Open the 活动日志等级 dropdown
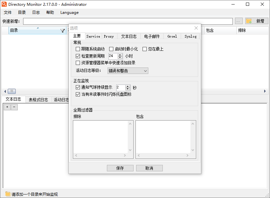The height and width of the screenshot is (198, 270). point(128,71)
